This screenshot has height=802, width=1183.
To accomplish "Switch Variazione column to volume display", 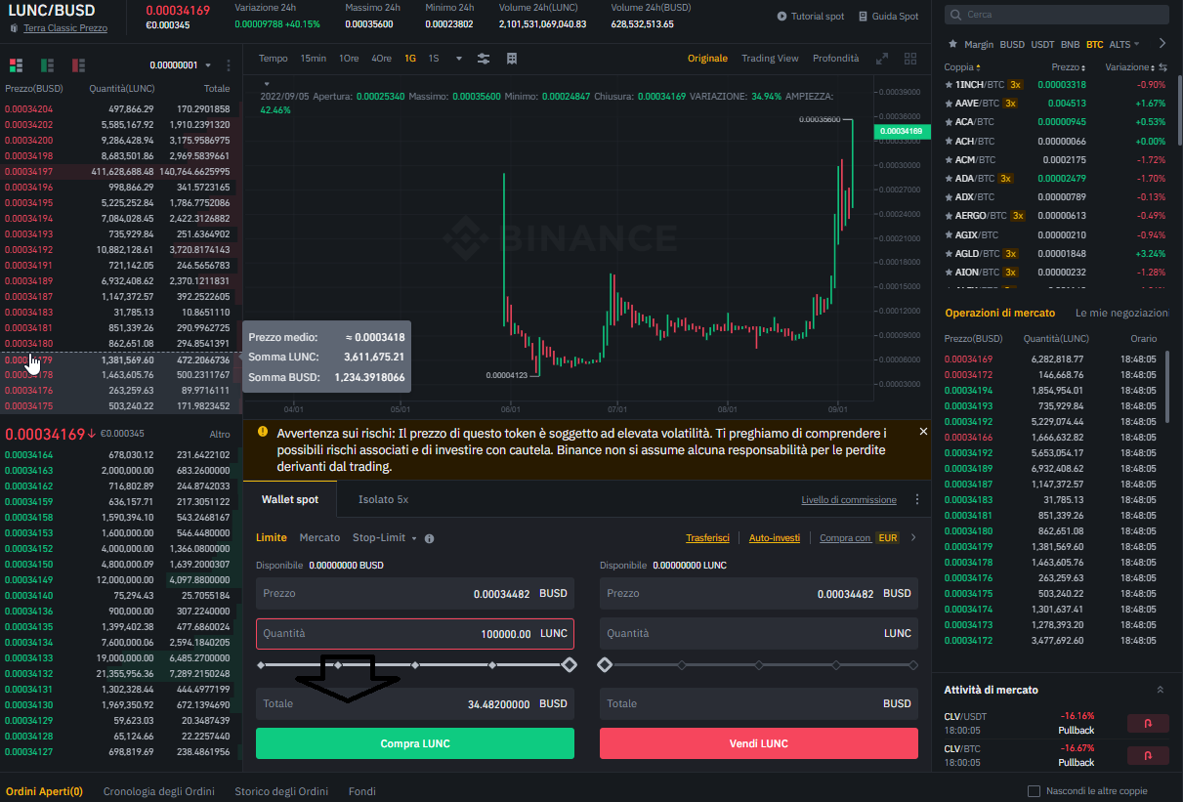I will tap(1162, 67).
